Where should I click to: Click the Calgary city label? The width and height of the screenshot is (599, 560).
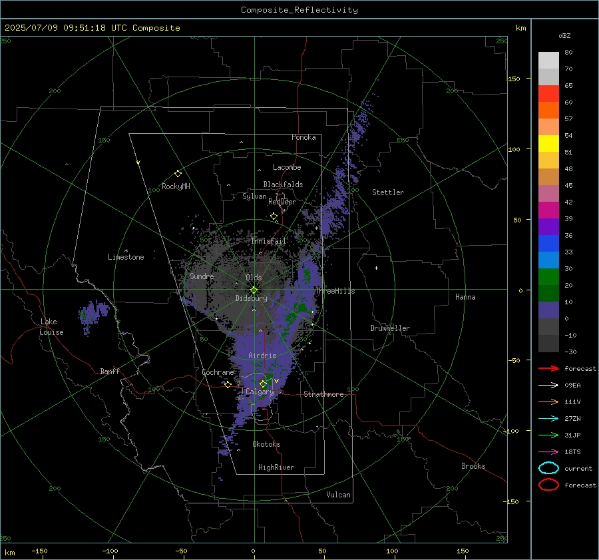260,392
